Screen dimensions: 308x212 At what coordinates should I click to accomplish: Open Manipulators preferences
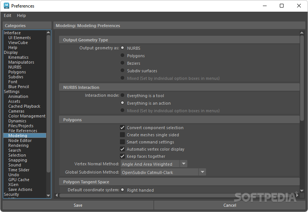tap(21, 63)
